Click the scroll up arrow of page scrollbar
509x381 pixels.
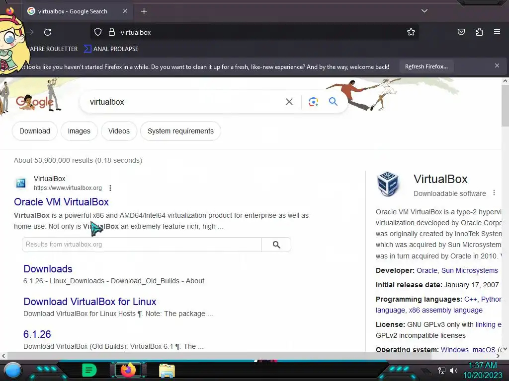[505, 81]
